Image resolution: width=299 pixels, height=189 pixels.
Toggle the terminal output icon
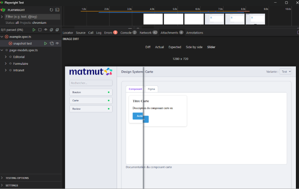57,9
